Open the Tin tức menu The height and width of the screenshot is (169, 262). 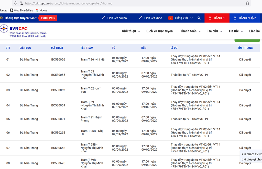(235, 31)
